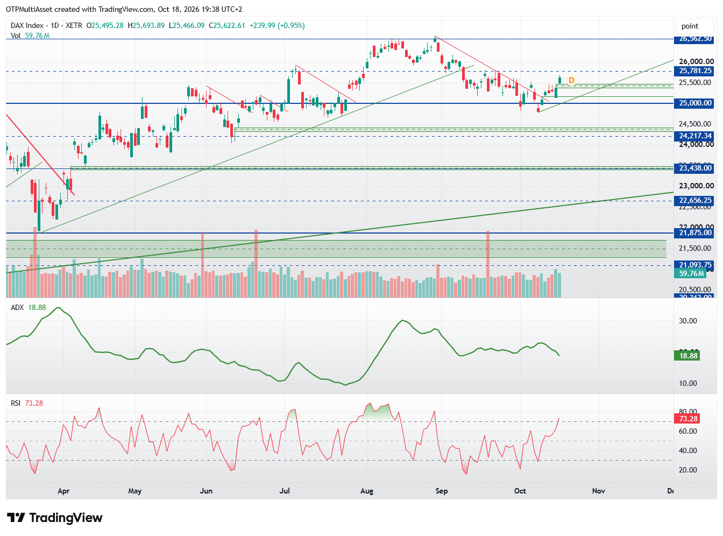Click the close value C25,622.61
This screenshot has width=723, height=536.
point(227,25)
